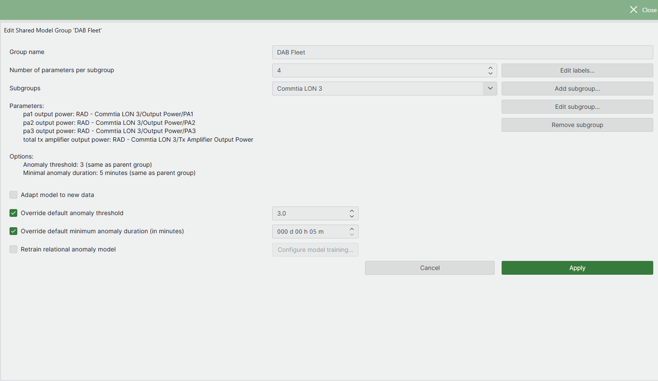Click Add subgroup

click(577, 89)
